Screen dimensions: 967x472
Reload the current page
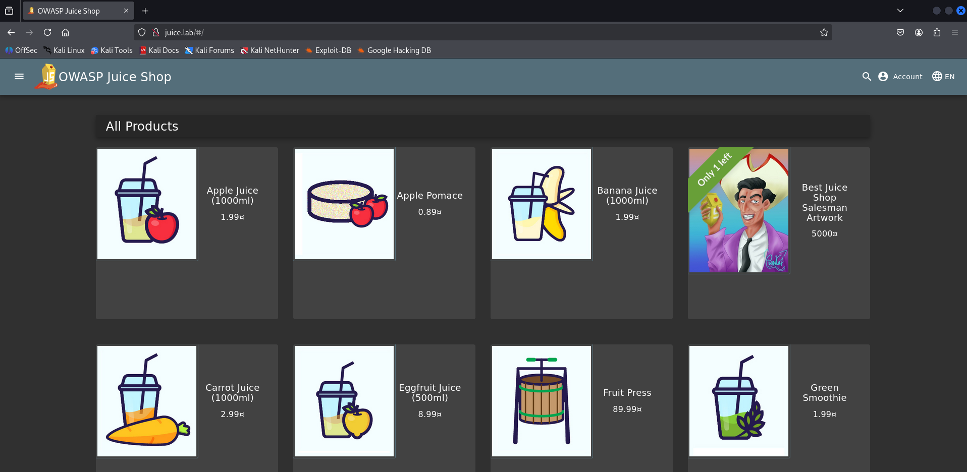47,32
